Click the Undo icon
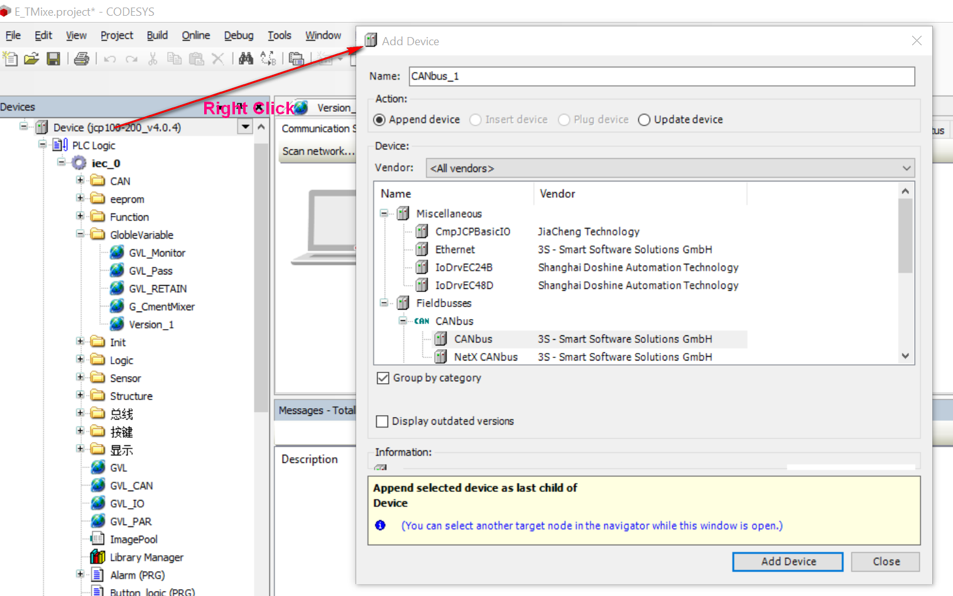This screenshot has width=953, height=596. (109, 58)
